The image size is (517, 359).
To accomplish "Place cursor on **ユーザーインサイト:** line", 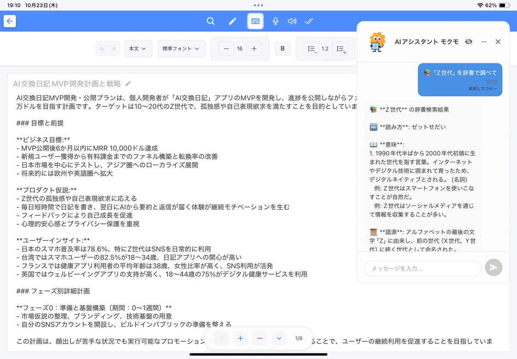I will coord(53,241).
